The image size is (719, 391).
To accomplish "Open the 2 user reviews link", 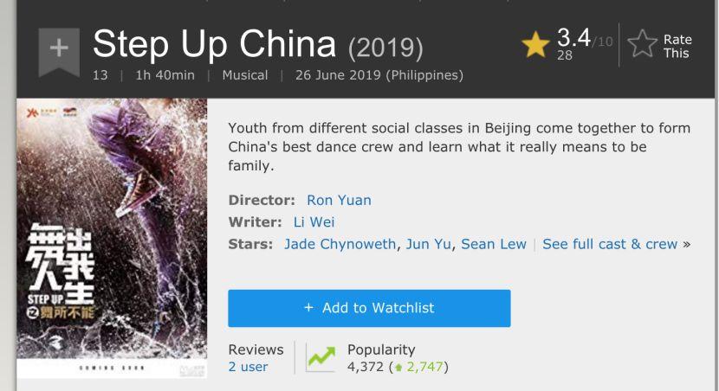I will (248, 367).
